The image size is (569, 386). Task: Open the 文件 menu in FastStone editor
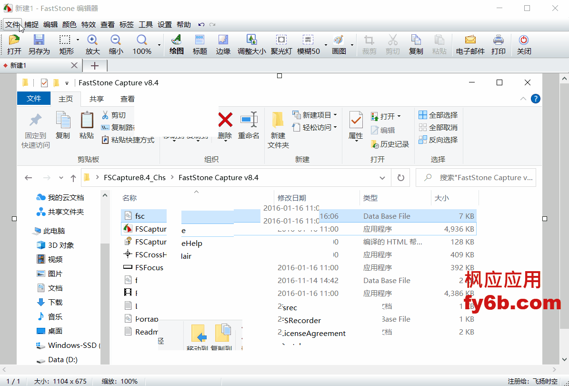tap(12, 25)
